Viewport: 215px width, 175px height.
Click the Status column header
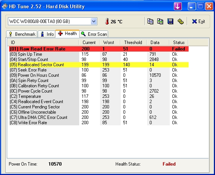click(179, 43)
